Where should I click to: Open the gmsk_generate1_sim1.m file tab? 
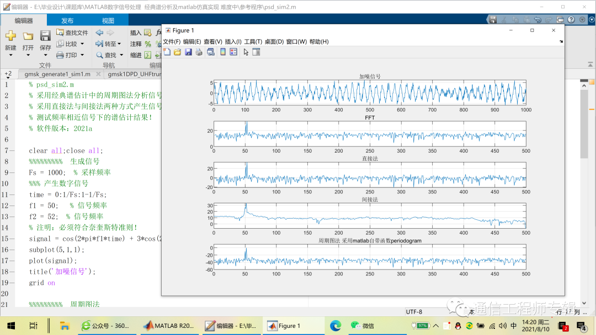pos(57,74)
